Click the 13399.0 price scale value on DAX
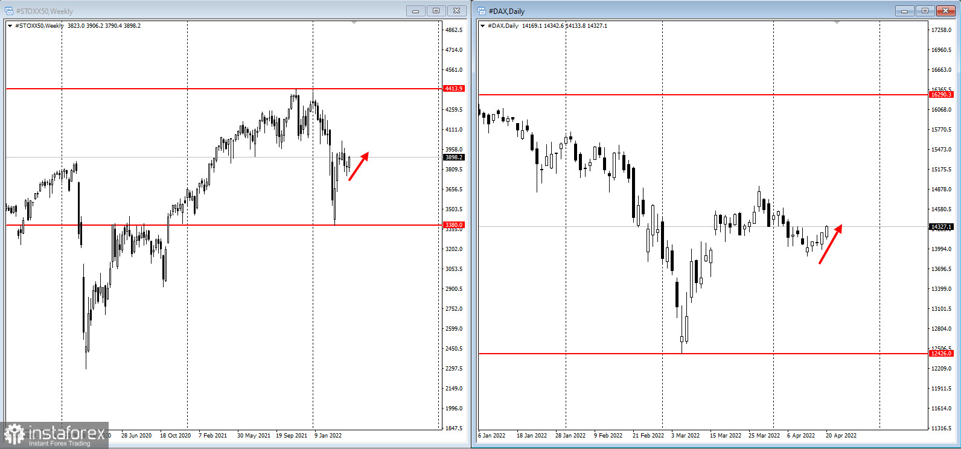Image resolution: width=961 pixels, height=449 pixels. pyautogui.click(x=941, y=289)
